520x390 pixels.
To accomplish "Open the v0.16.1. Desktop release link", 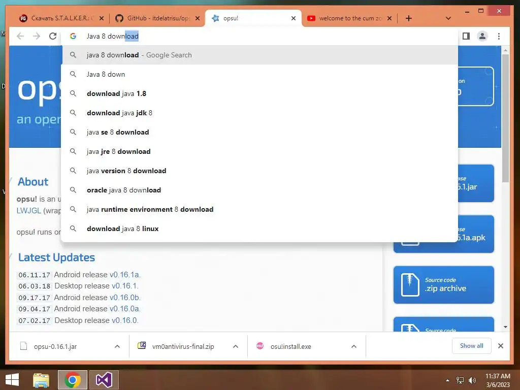I will (125, 286).
